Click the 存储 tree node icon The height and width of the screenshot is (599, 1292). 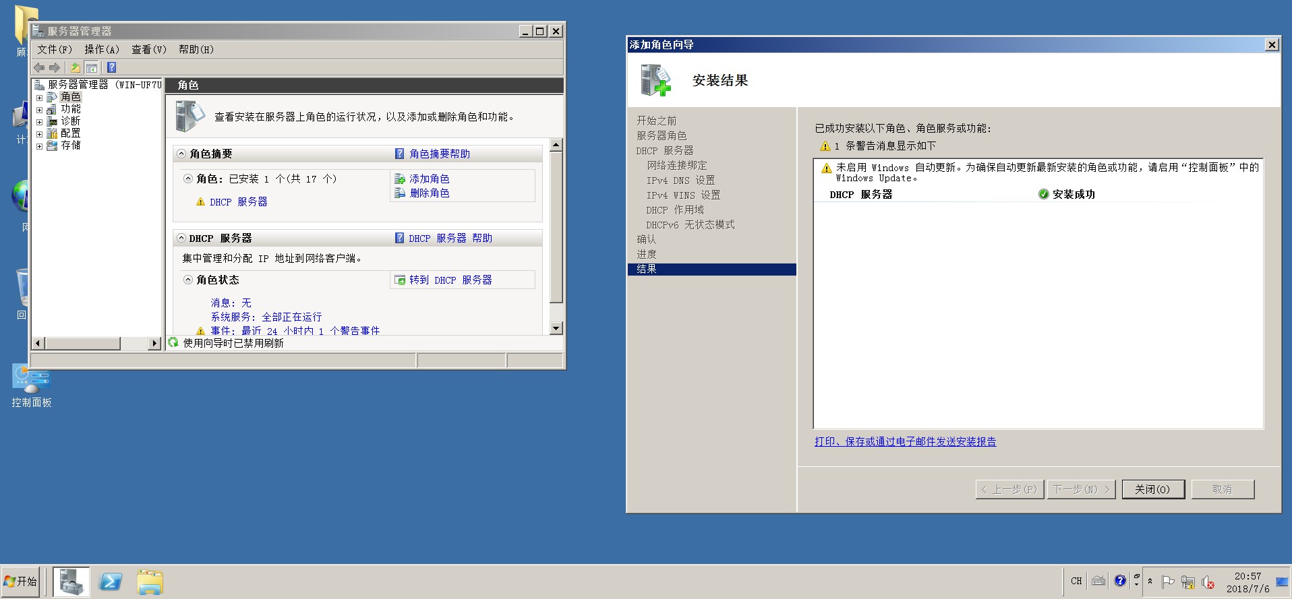tap(52, 146)
